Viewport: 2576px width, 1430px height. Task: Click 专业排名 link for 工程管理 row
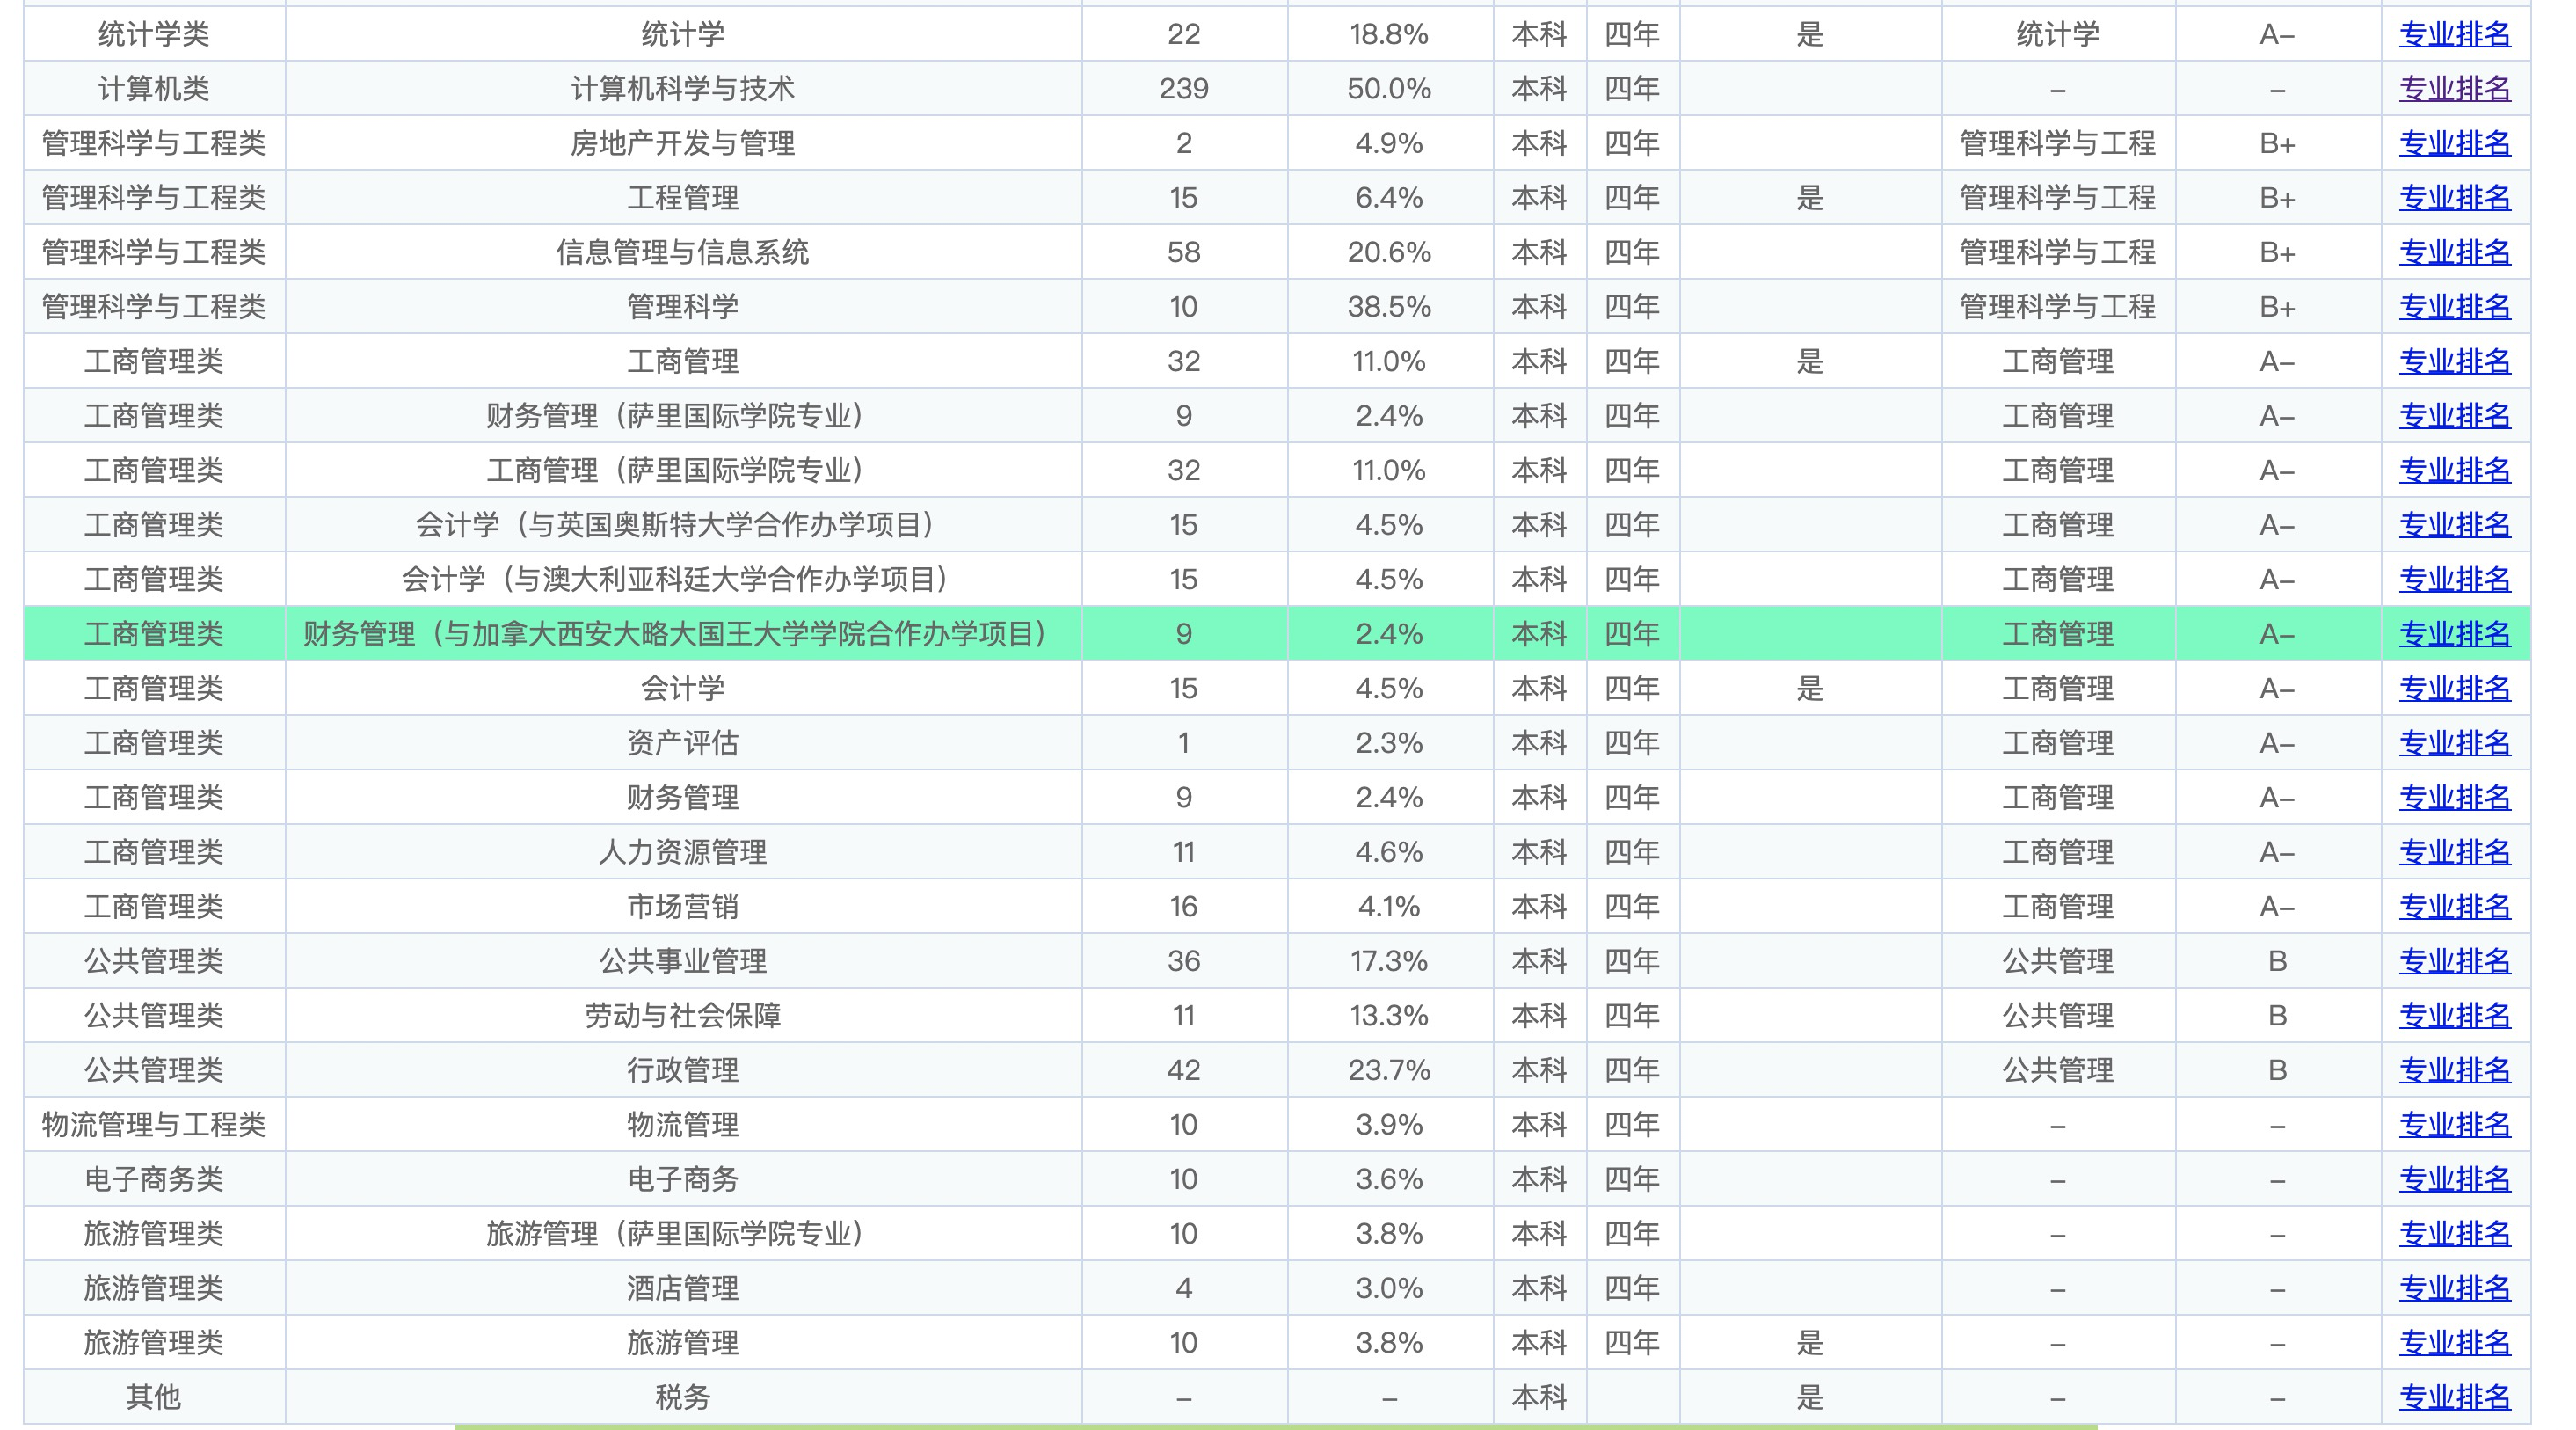coord(2454,198)
